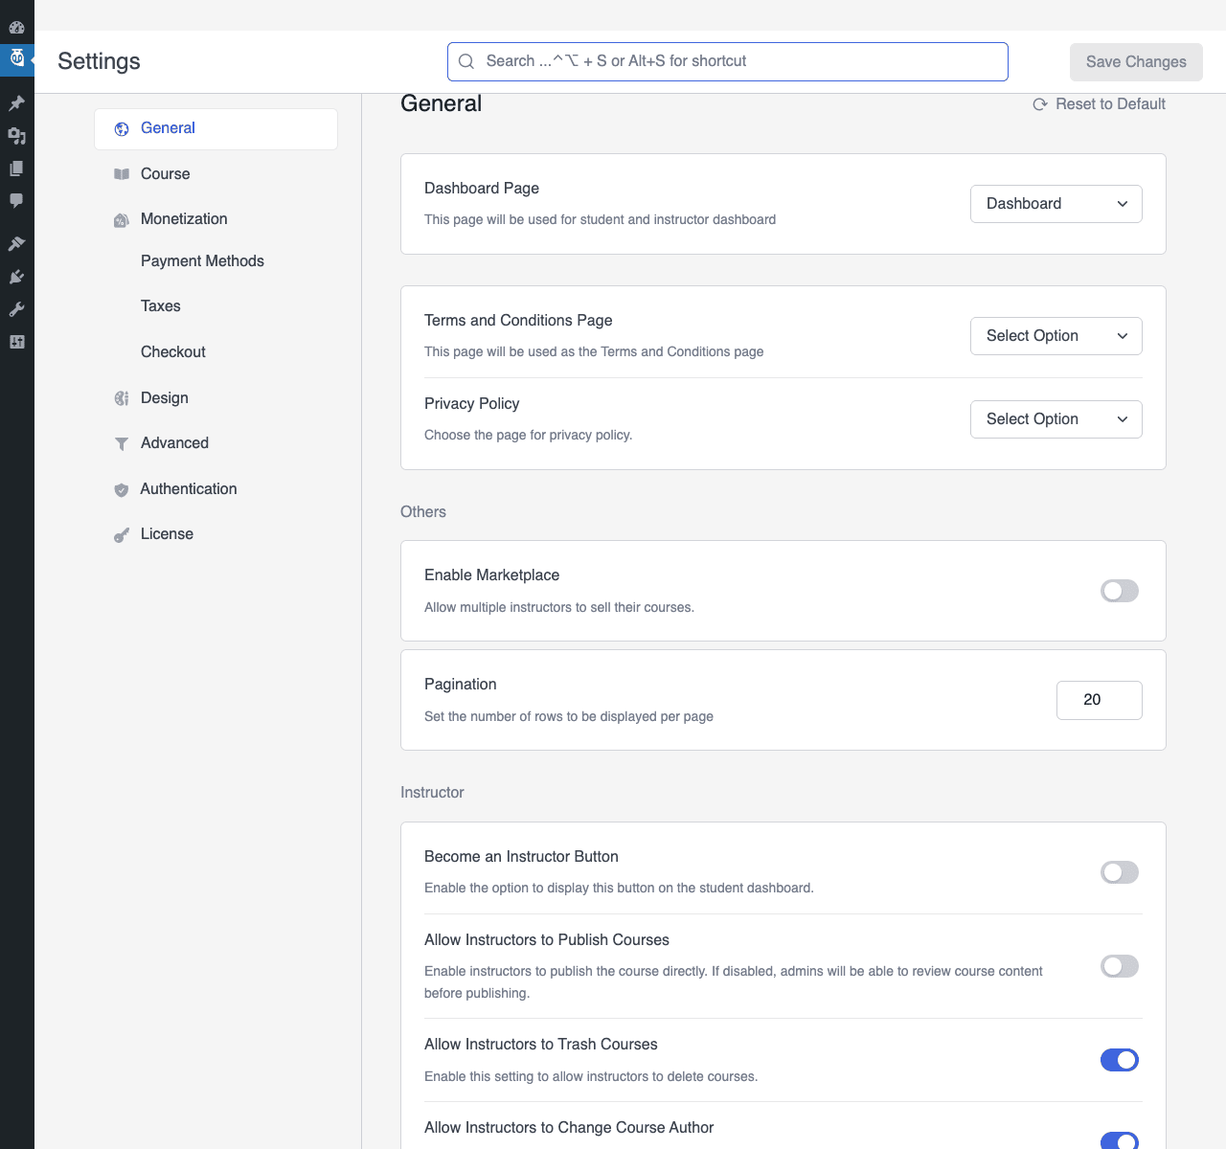The width and height of the screenshot is (1226, 1149).
Task: Enable the Marketplace toggle
Action: (1120, 591)
